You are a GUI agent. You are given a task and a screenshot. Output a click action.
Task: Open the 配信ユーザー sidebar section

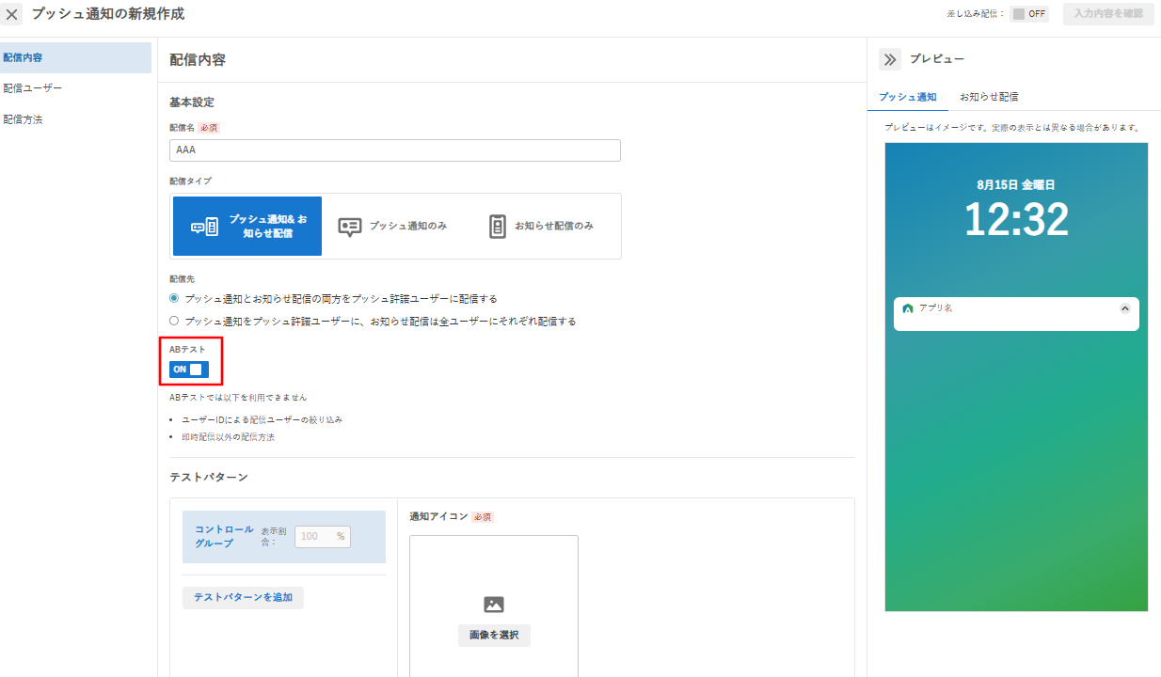click(x=75, y=88)
